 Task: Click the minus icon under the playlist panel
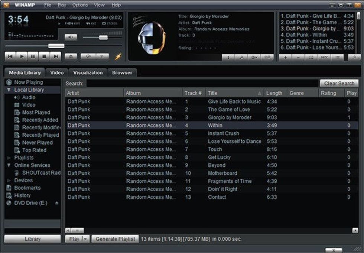[298, 56]
